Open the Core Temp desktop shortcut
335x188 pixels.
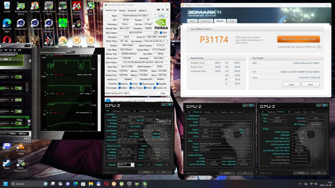(x=35, y=8)
